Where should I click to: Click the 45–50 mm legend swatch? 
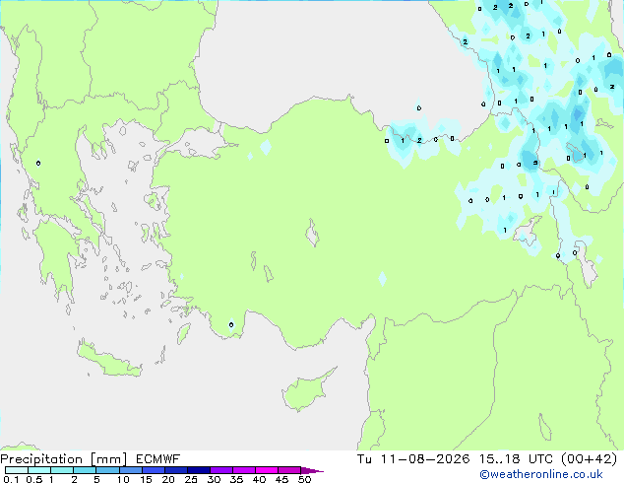point(289,470)
